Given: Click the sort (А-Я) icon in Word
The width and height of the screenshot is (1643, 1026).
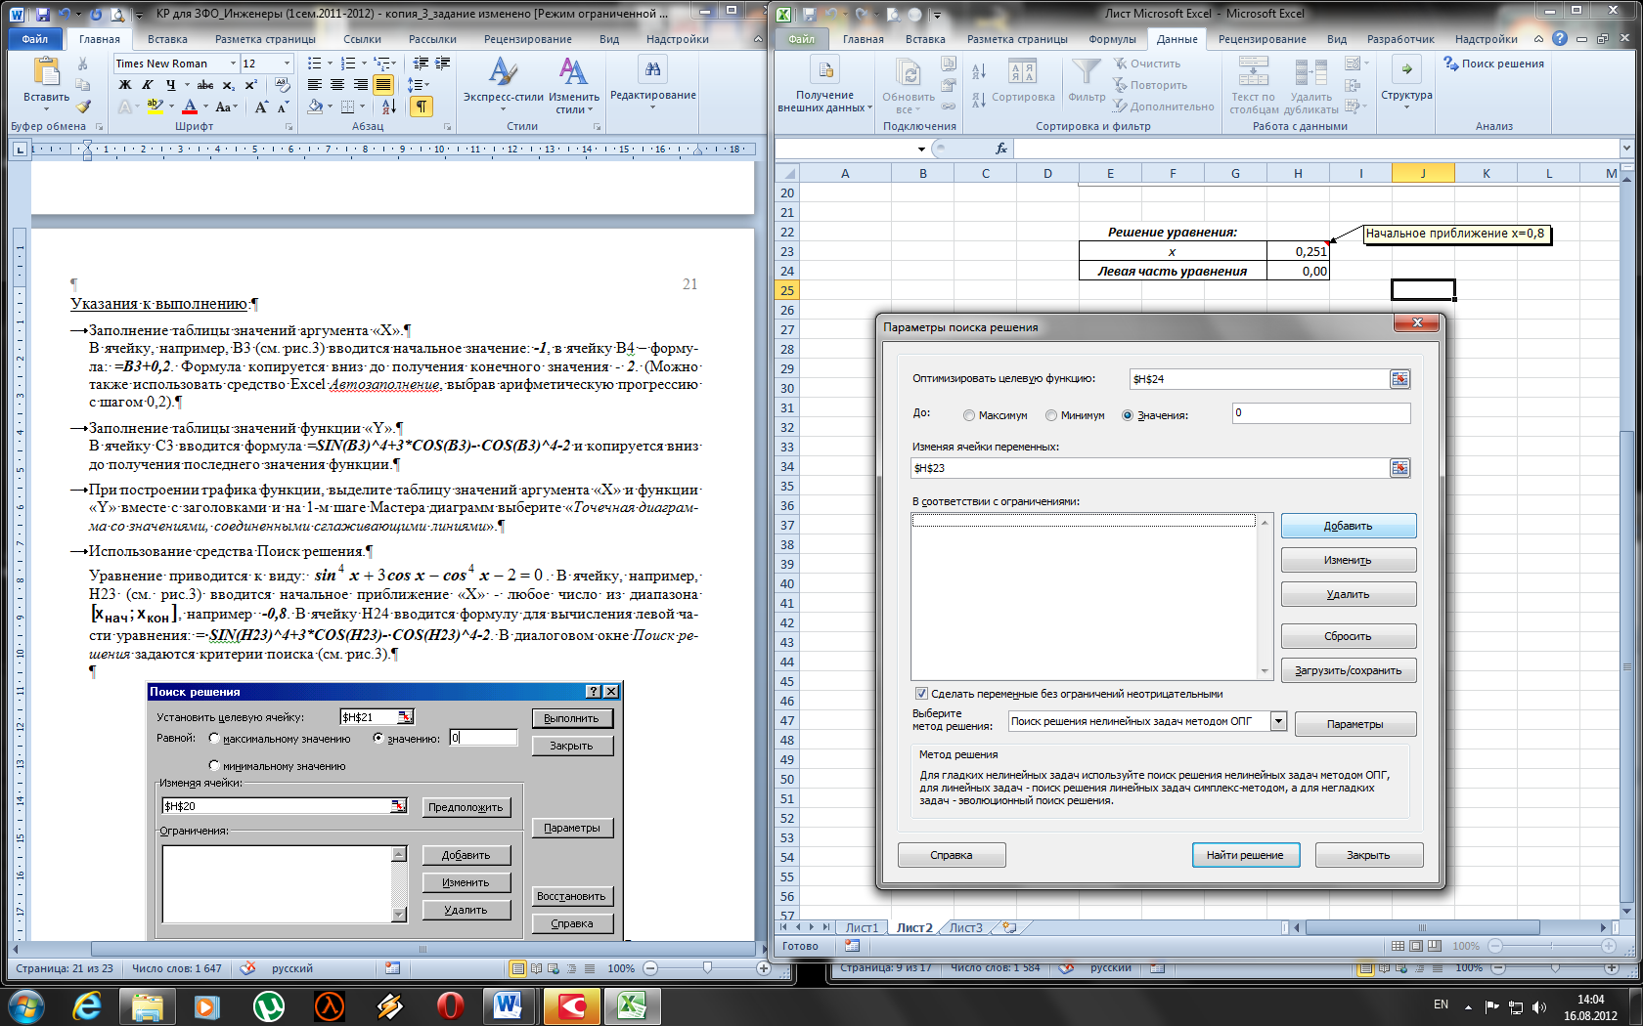Looking at the screenshot, I should tap(388, 107).
